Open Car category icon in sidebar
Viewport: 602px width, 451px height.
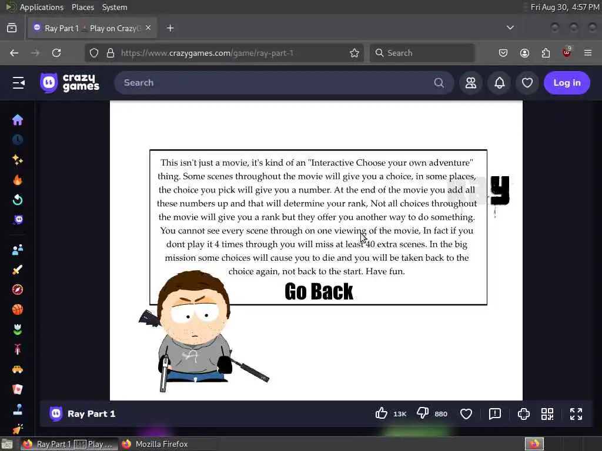tap(17, 369)
